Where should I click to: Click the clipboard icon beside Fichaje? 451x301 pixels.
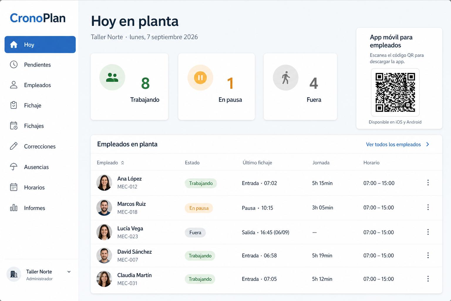click(14, 105)
